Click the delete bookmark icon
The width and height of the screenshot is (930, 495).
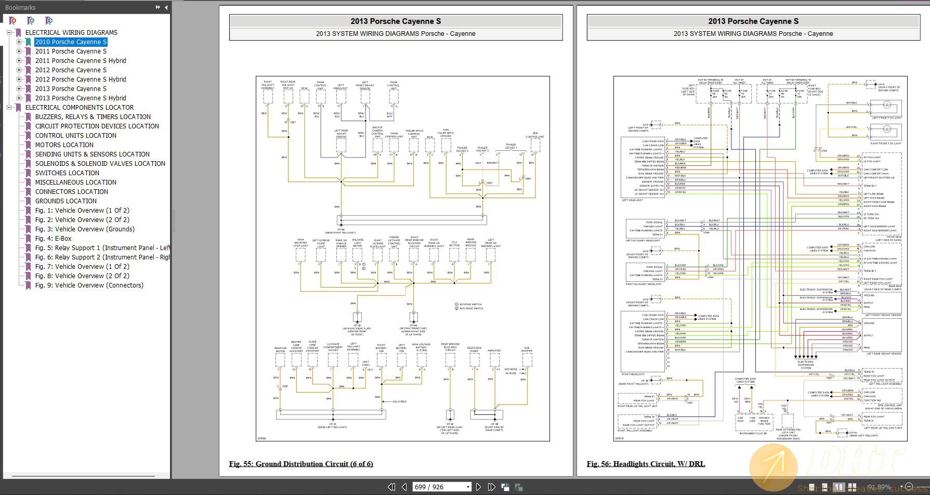point(13,21)
